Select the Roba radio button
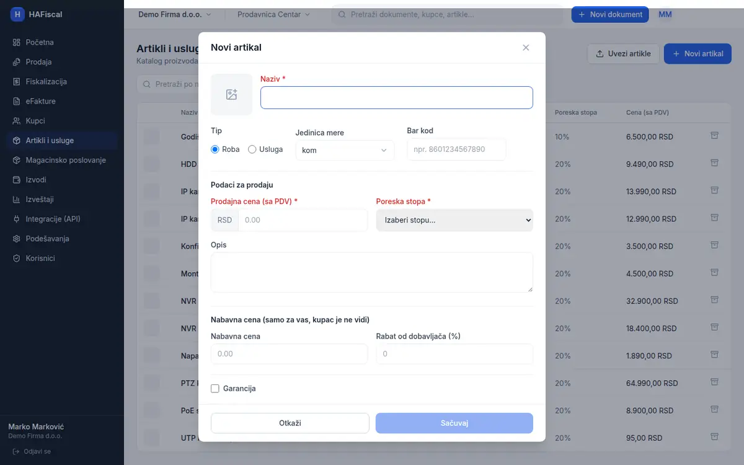 pos(215,149)
